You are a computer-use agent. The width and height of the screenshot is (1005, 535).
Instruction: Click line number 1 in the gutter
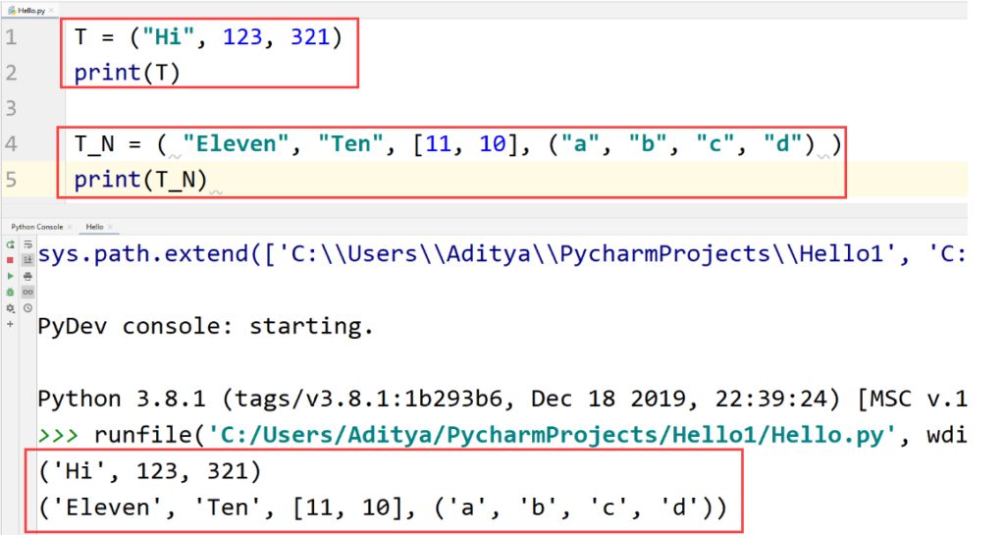11,37
